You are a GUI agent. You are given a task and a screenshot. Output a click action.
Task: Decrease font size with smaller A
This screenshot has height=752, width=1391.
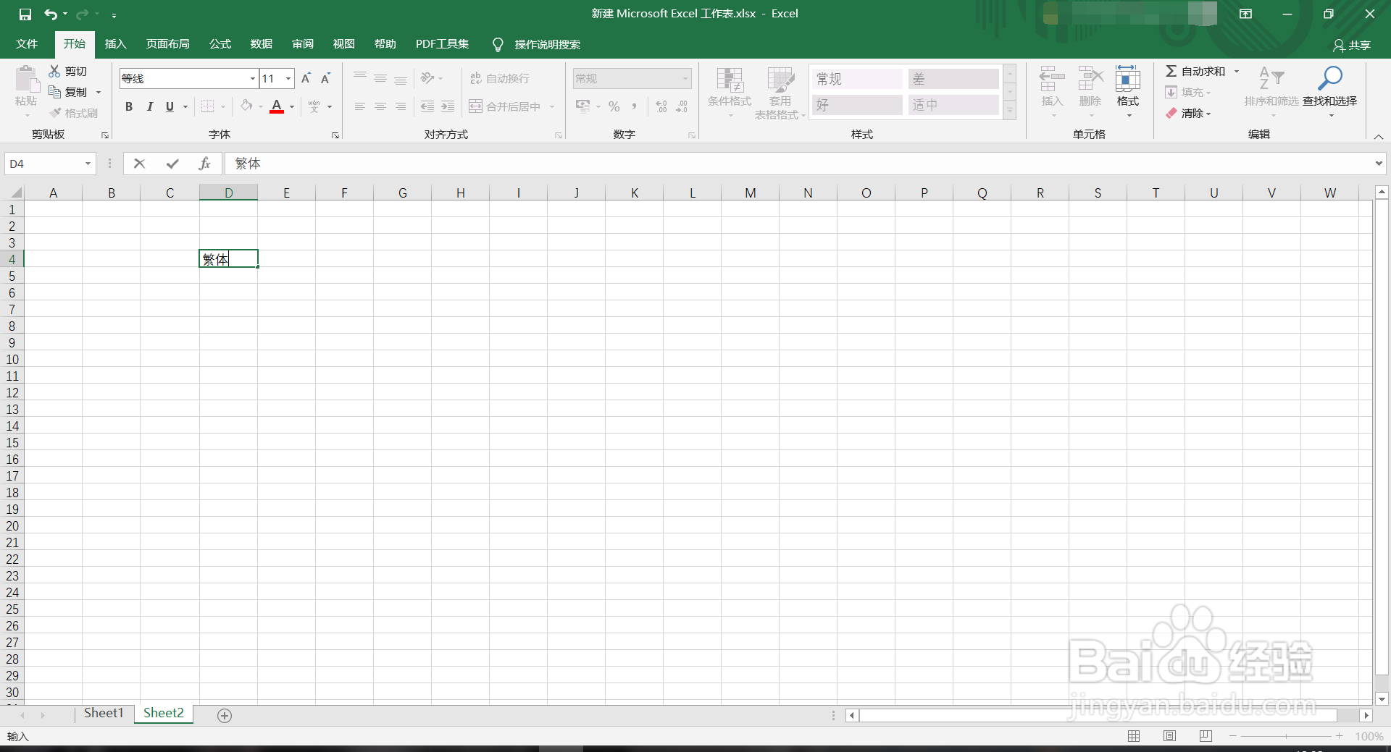click(x=326, y=78)
